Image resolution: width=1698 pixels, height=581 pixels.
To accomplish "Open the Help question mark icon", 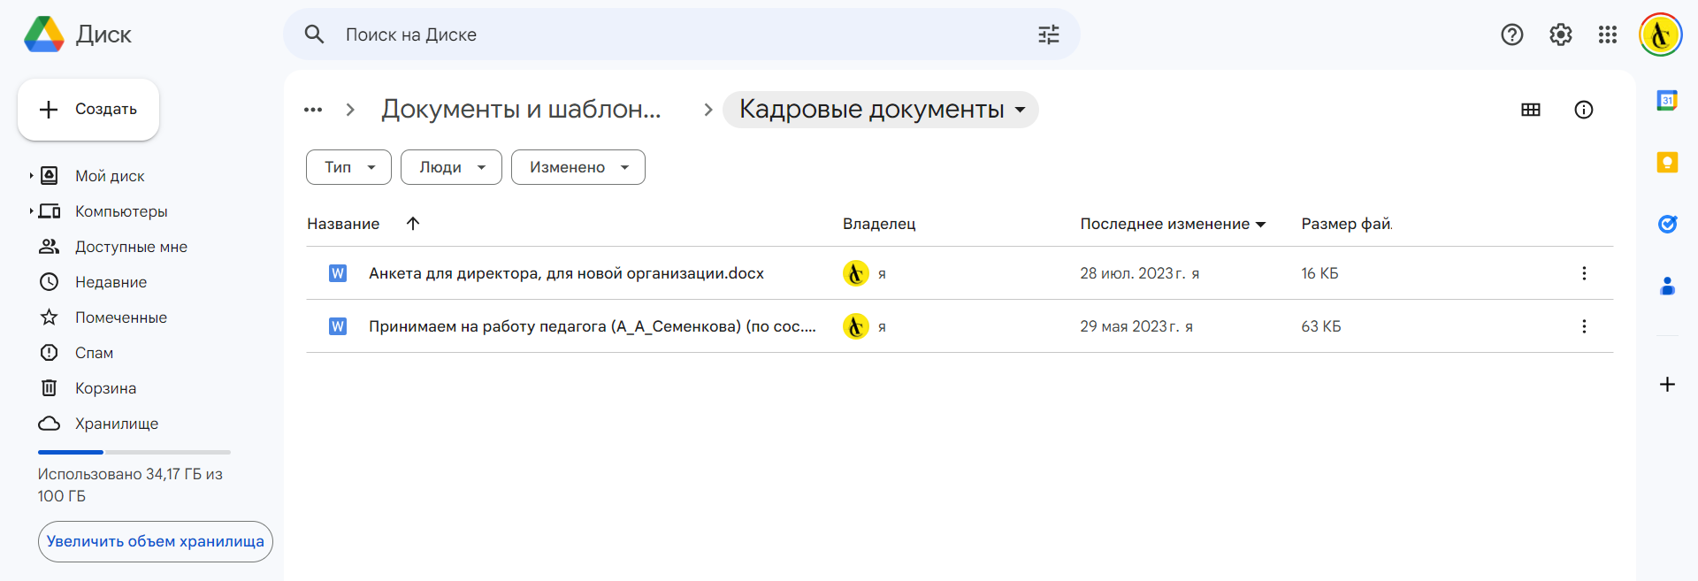I will coord(1512,34).
